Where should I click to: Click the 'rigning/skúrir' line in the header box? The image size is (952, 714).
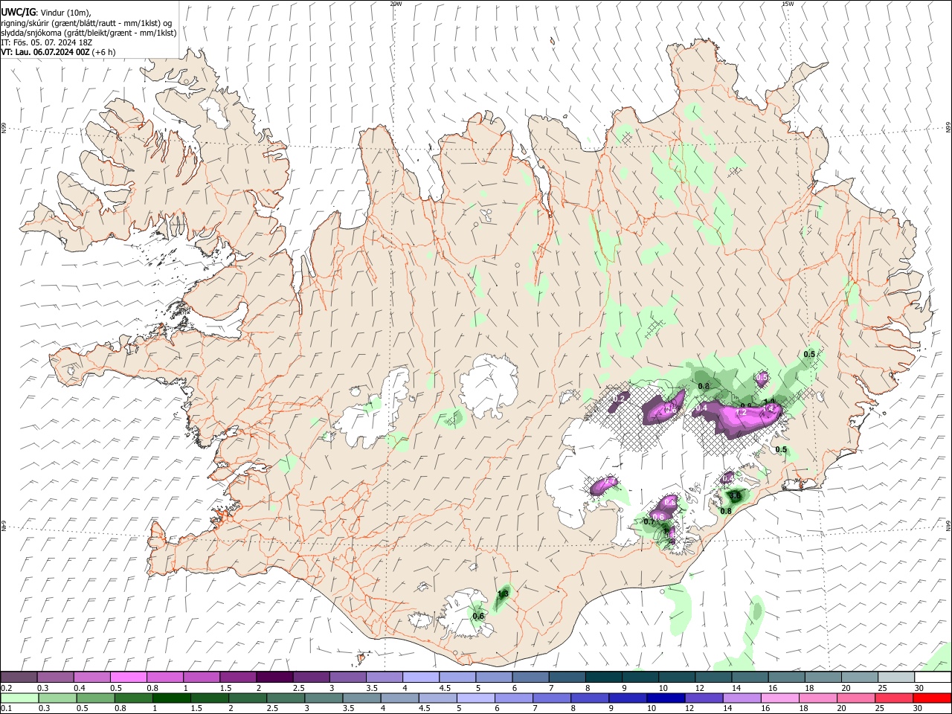pyautogui.click(x=86, y=23)
